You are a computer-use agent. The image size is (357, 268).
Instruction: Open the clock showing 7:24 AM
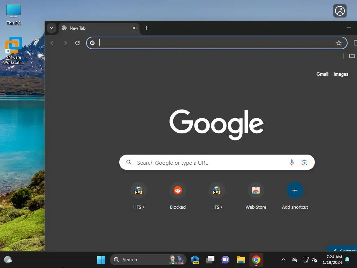click(332, 260)
